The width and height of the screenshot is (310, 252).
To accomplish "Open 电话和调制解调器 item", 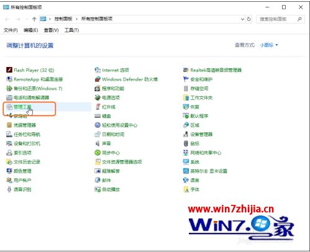I will click(x=27, y=97).
